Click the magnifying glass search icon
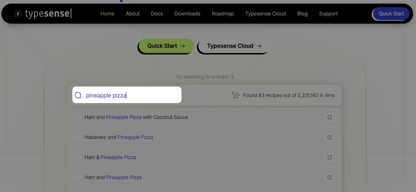 click(78, 95)
